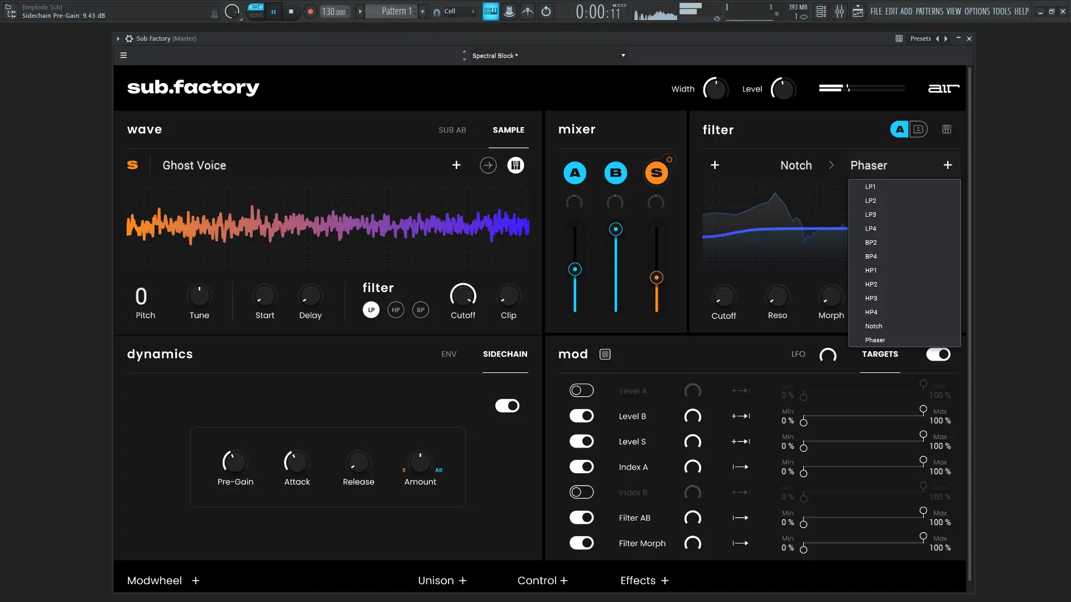This screenshot has width=1071, height=602.
Task: Toggle the Level B mod target switch
Action: (x=581, y=416)
